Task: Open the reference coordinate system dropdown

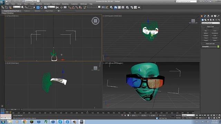Action: 51,7
